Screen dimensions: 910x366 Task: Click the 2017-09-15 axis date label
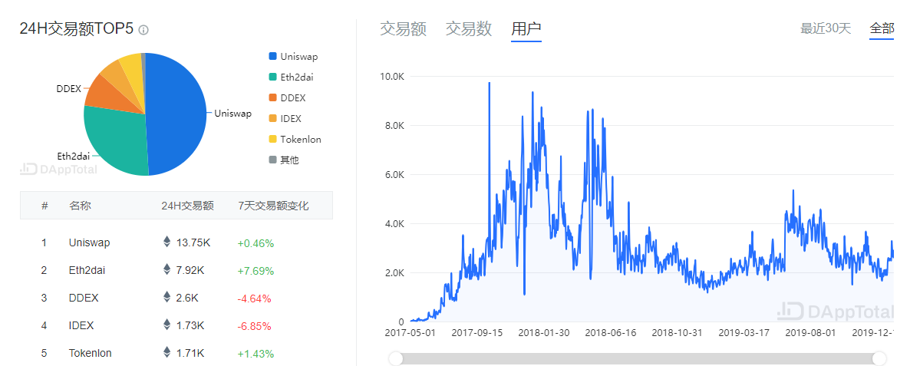[x=476, y=333]
